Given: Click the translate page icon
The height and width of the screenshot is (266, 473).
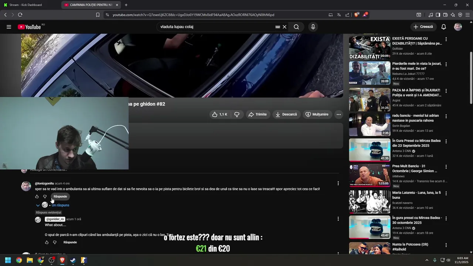Looking at the screenshot, I should point(339,15).
